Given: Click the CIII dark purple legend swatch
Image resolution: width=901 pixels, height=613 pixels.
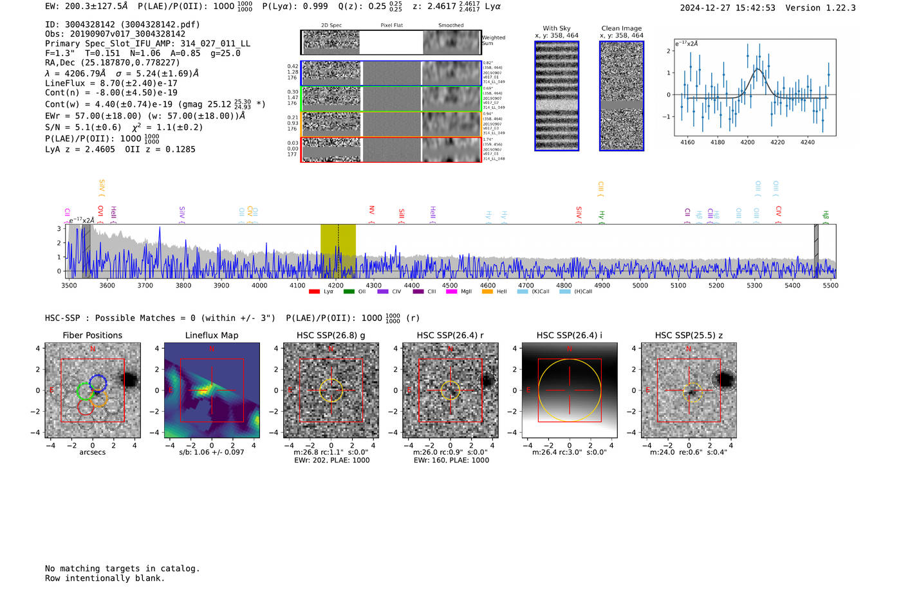Looking at the screenshot, I should tap(418, 291).
